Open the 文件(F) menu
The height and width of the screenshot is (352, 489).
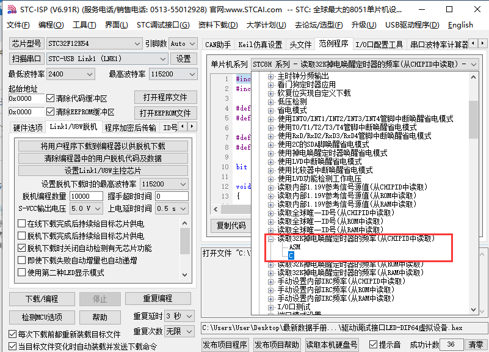pos(18,25)
